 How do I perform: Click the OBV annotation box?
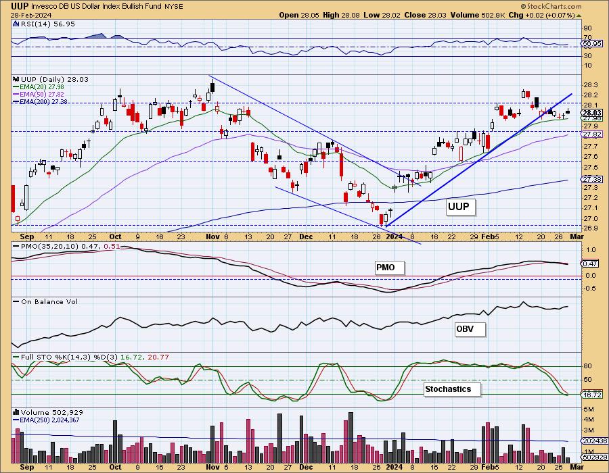470,329
